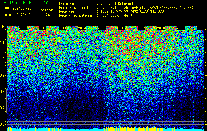Click the 2312 time marker

[x=42, y=28]
